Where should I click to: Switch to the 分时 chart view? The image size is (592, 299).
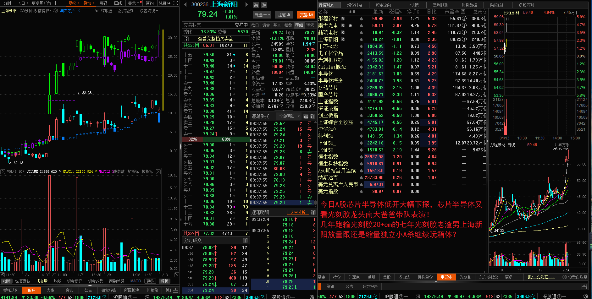(7, 3)
